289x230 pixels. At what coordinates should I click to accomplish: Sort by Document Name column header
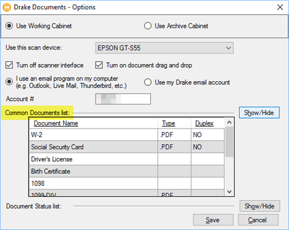point(56,123)
